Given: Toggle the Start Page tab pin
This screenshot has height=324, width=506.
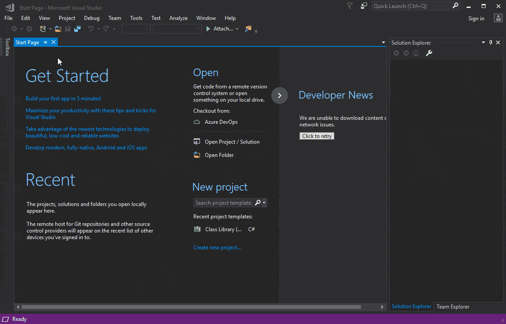Looking at the screenshot, I should pyautogui.click(x=45, y=42).
